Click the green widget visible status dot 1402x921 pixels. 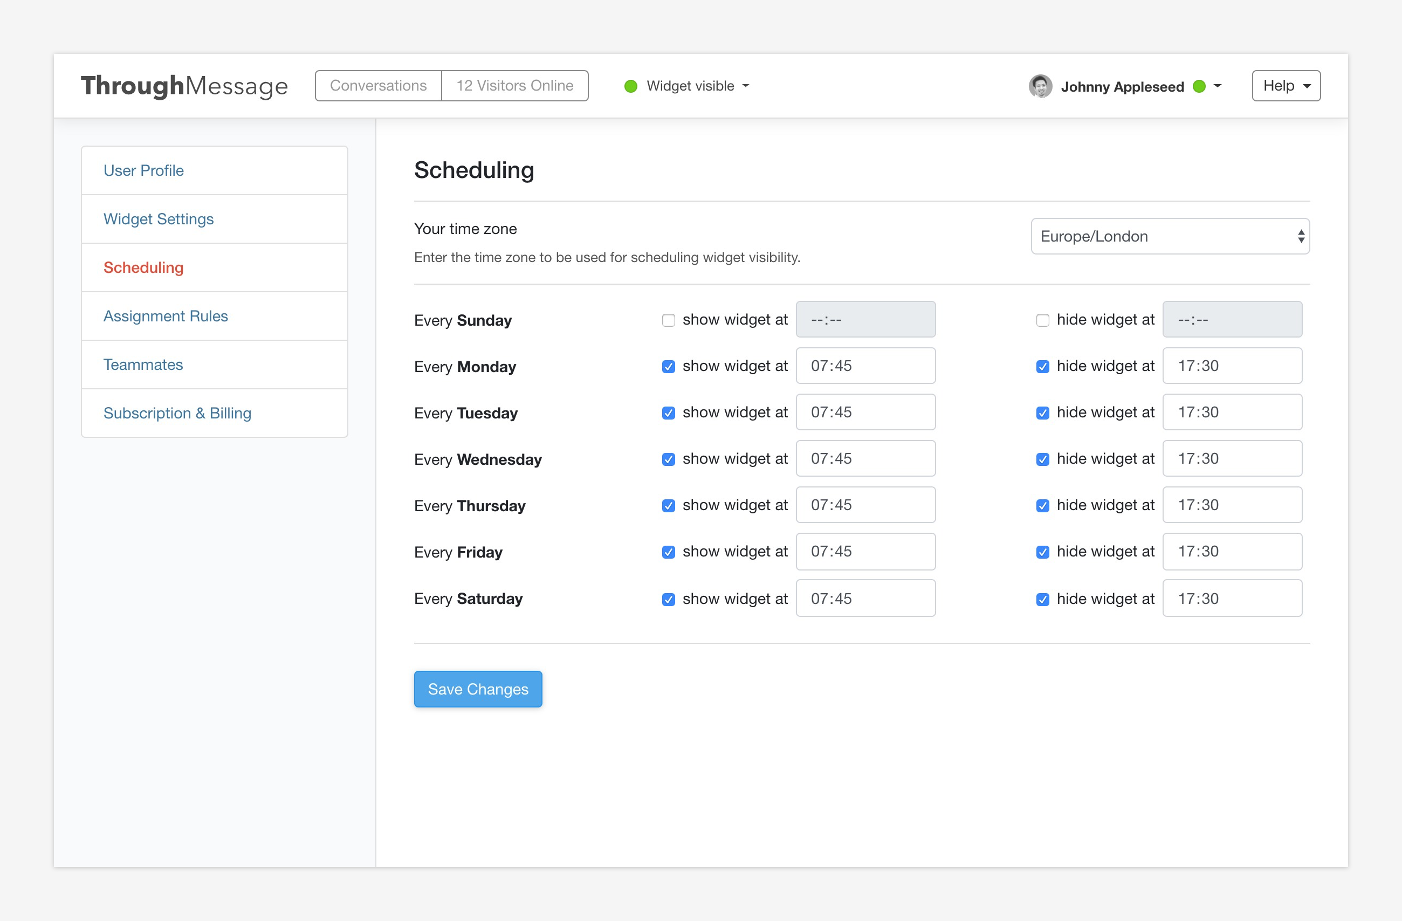(630, 86)
